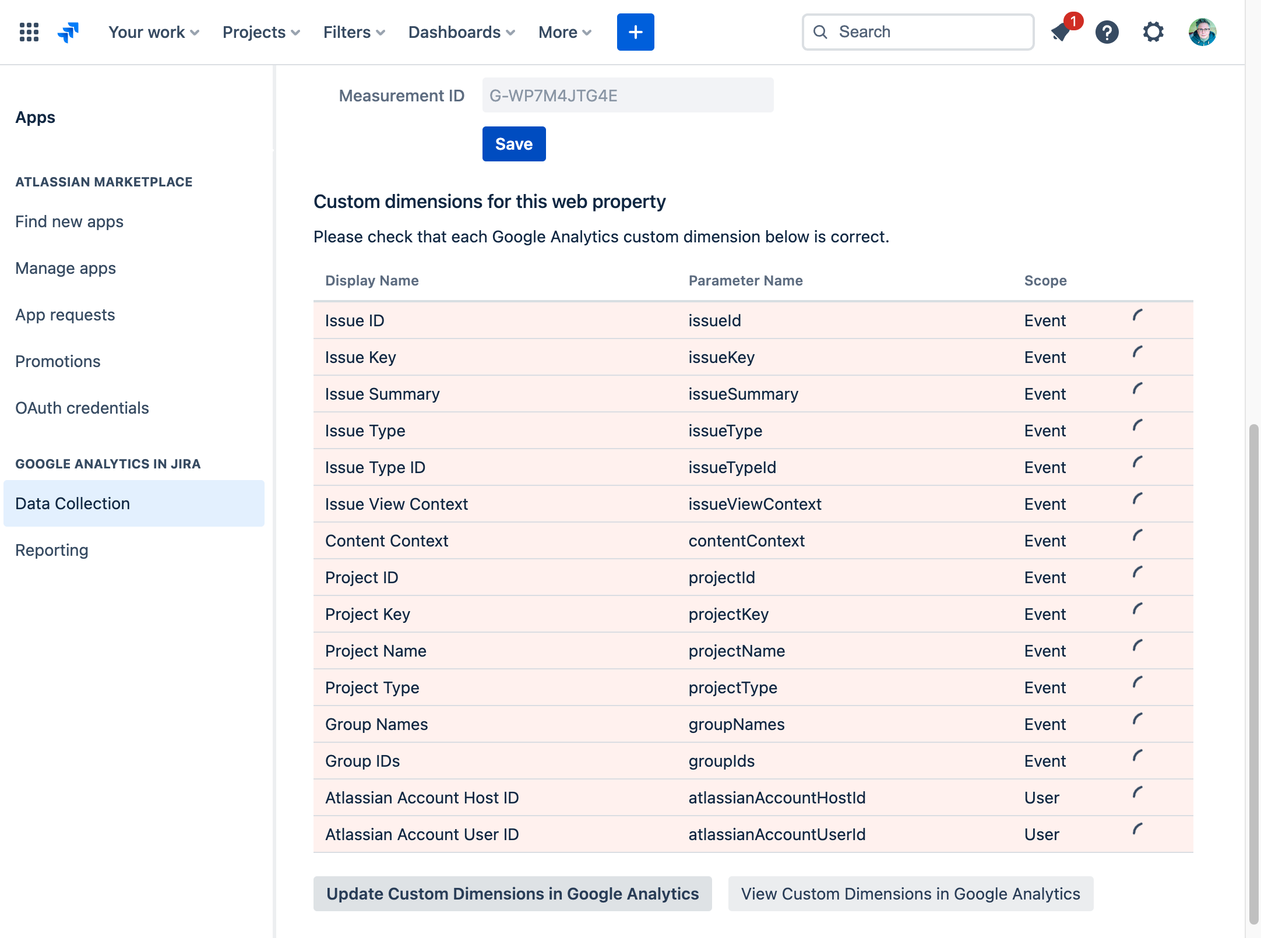
Task: Open the help question mark icon
Action: pos(1107,32)
